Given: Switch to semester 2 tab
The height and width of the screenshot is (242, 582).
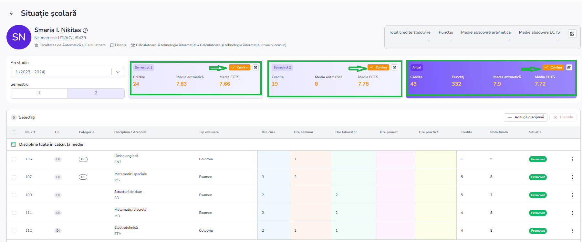Looking at the screenshot, I should (96, 93).
